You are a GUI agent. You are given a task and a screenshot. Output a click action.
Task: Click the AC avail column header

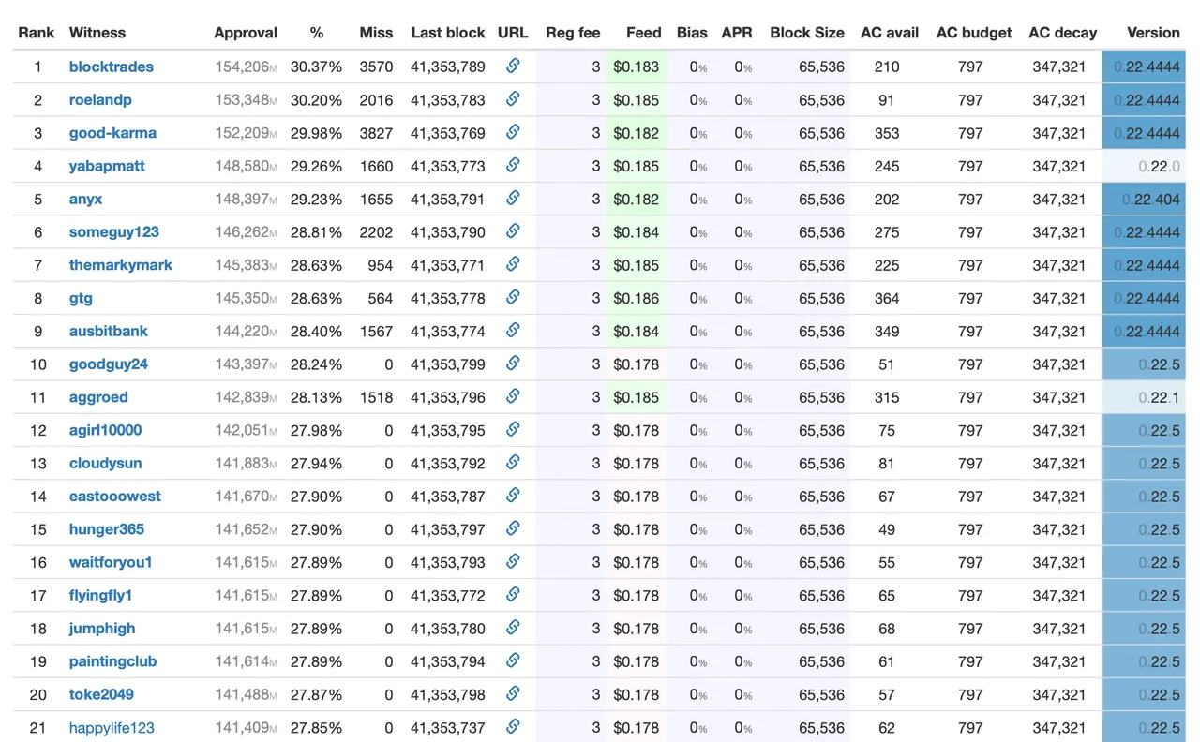click(x=890, y=33)
